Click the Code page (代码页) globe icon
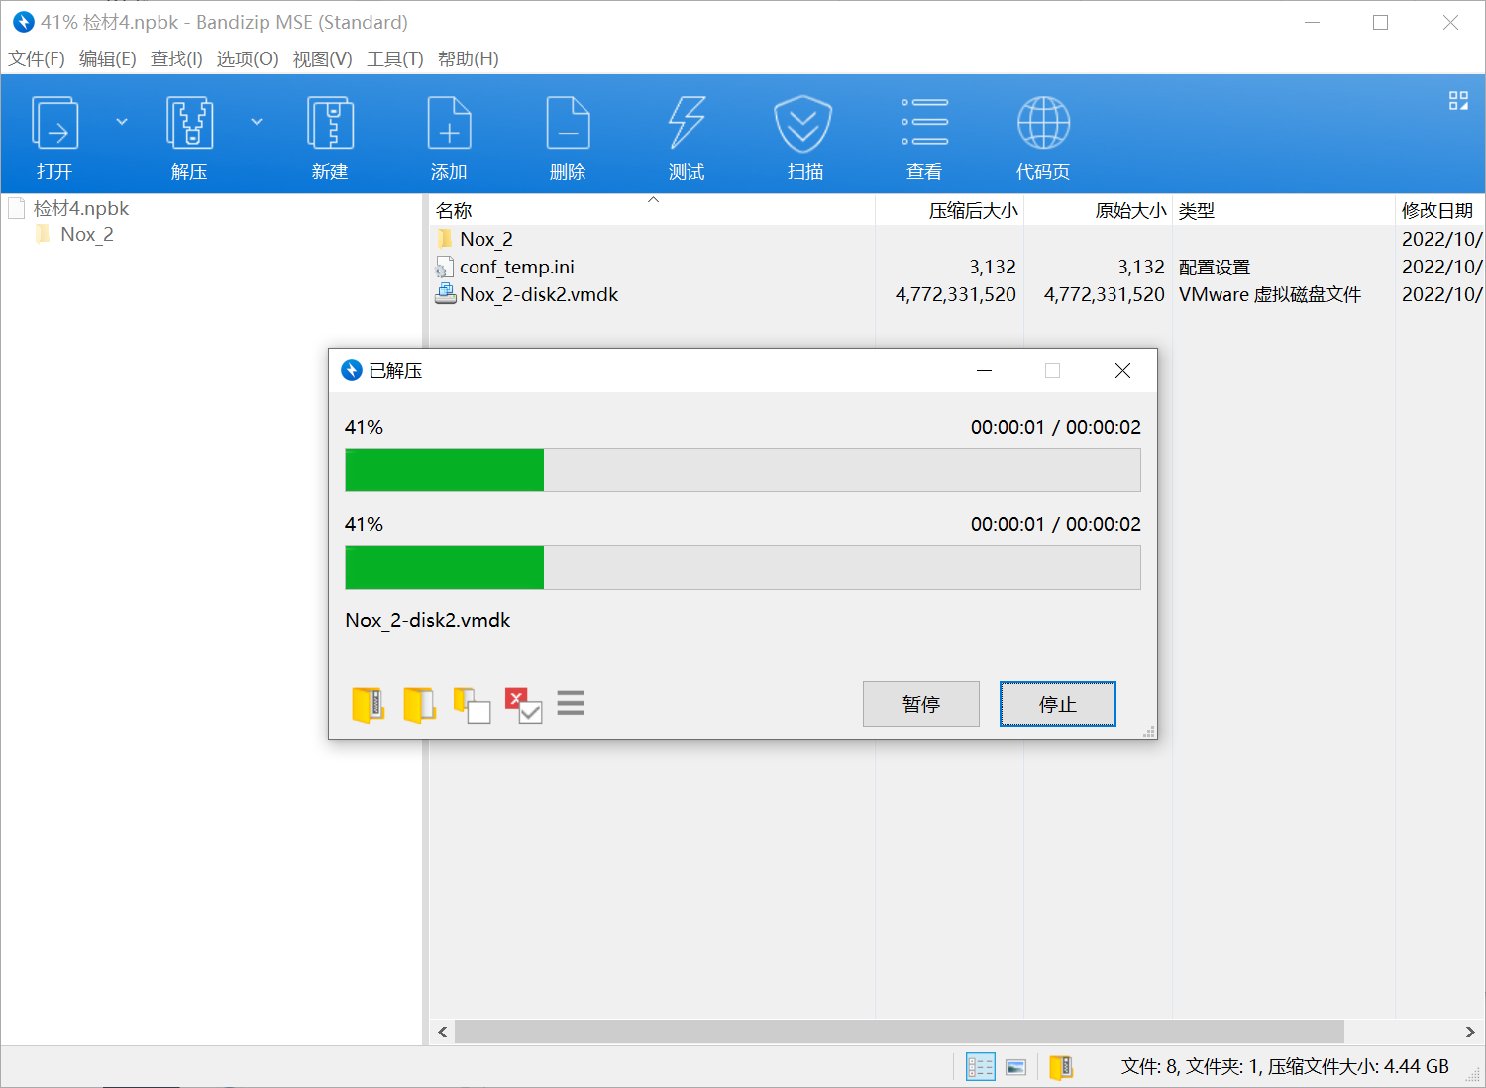The height and width of the screenshot is (1088, 1486). [x=1043, y=123]
